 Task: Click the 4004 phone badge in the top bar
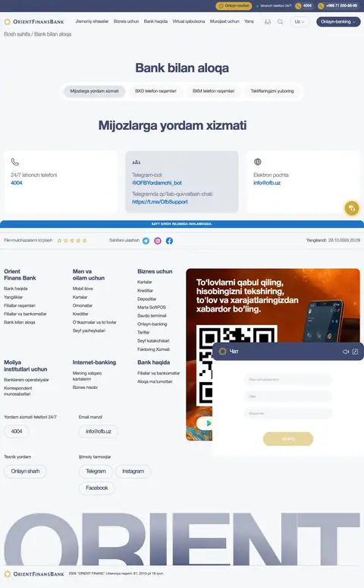[303, 5]
